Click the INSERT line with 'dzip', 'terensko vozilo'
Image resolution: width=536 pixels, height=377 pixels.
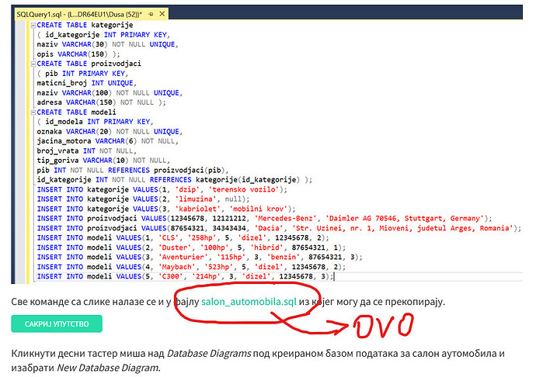[162, 189]
